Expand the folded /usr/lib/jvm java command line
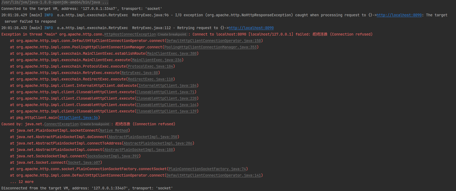The height and width of the screenshot is (191, 456). (x=55, y=2)
